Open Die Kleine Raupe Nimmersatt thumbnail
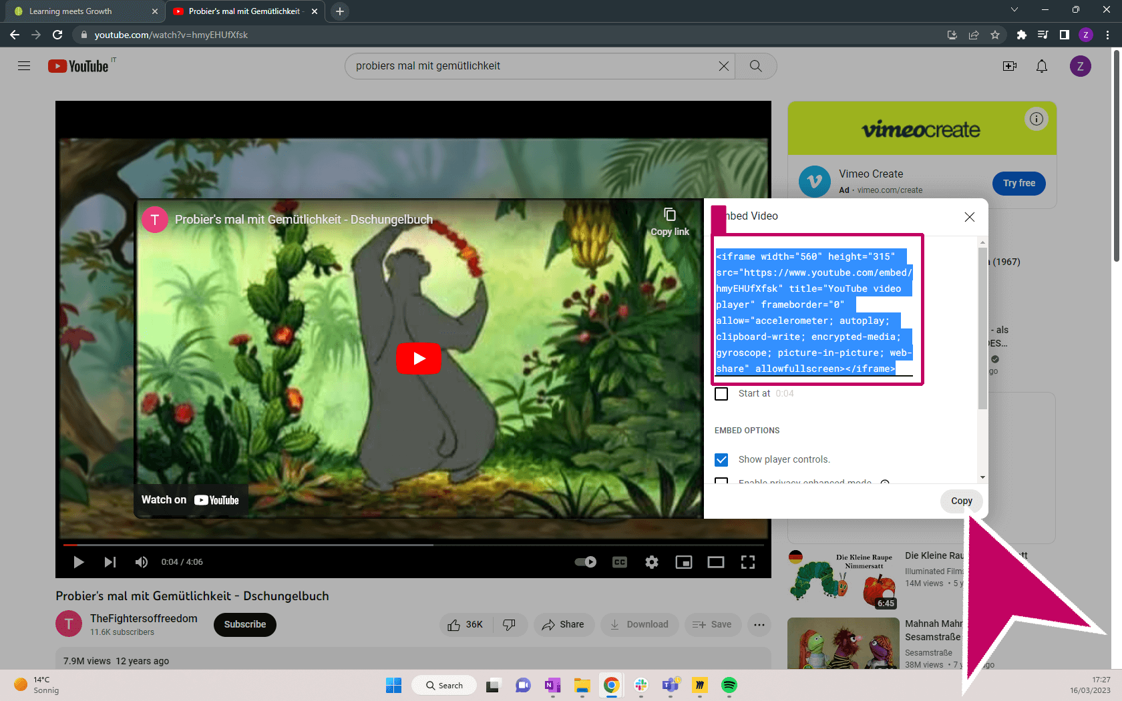Image resolution: width=1122 pixels, height=701 pixels. [844, 580]
